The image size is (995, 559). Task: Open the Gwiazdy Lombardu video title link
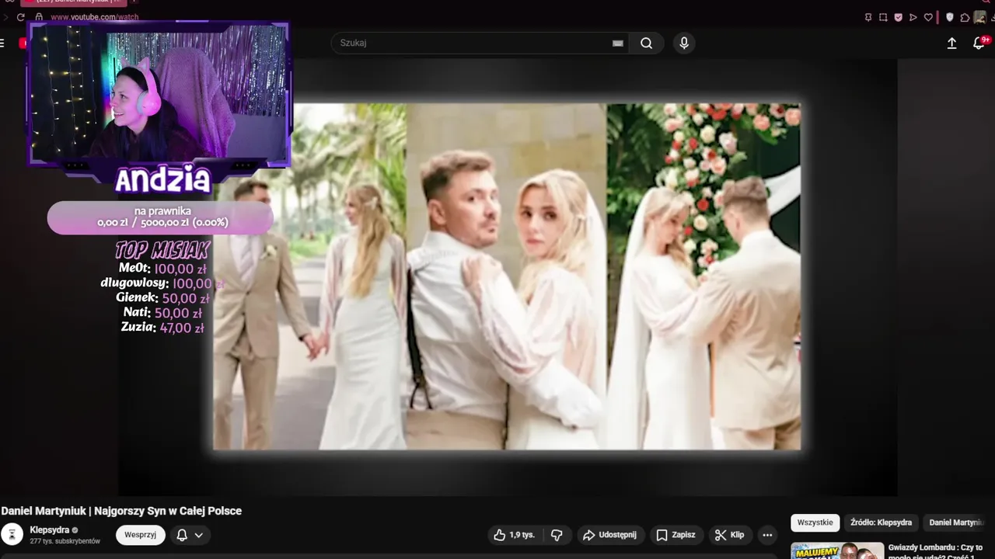(x=937, y=551)
